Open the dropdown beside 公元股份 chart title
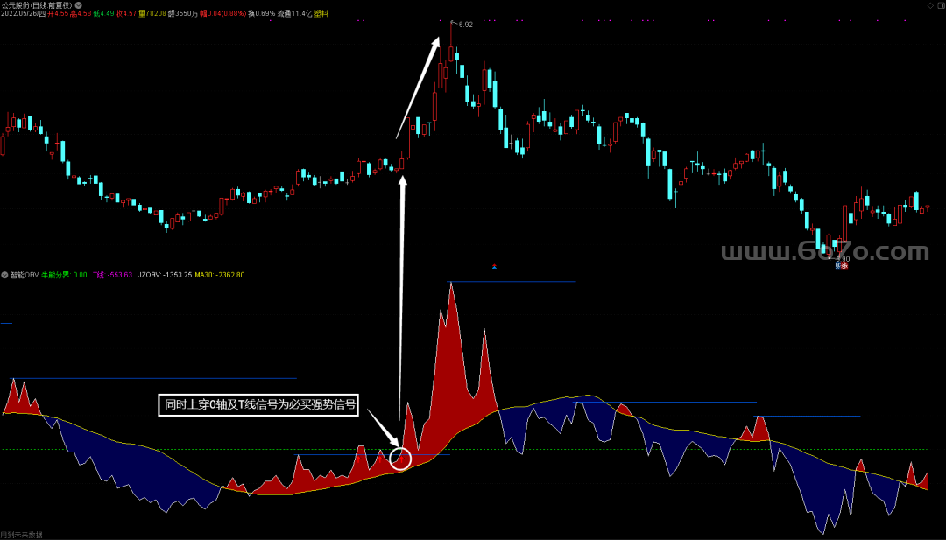 click(x=79, y=5)
